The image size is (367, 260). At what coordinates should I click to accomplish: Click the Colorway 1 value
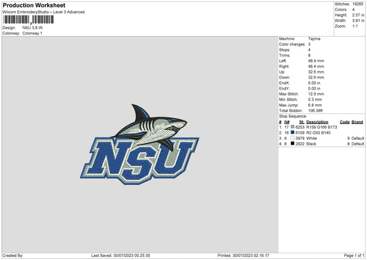click(32, 33)
